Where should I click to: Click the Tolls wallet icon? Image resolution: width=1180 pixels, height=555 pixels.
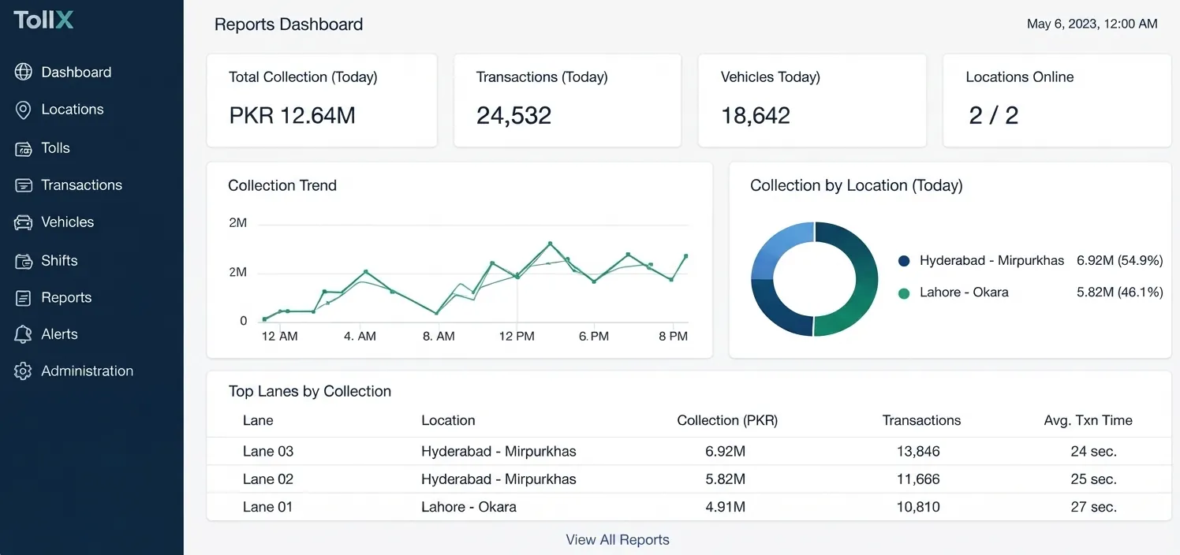click(x=24, y=148)
